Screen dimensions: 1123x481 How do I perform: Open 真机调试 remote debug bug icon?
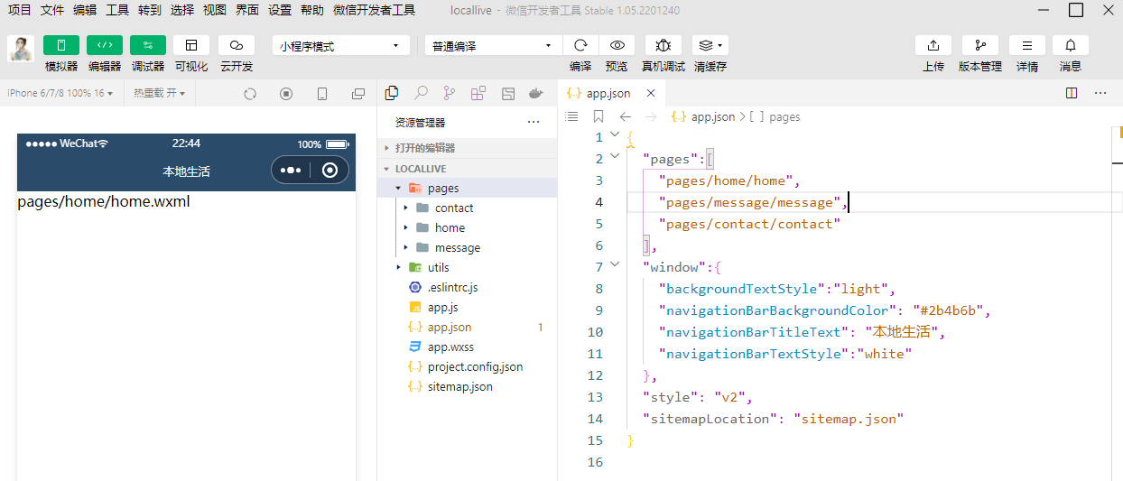click(x=664, y=45)
